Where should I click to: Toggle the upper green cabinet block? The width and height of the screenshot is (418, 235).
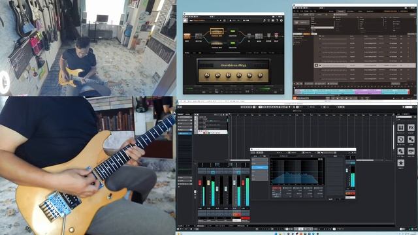pyautogui.click(x=233, y=31)
